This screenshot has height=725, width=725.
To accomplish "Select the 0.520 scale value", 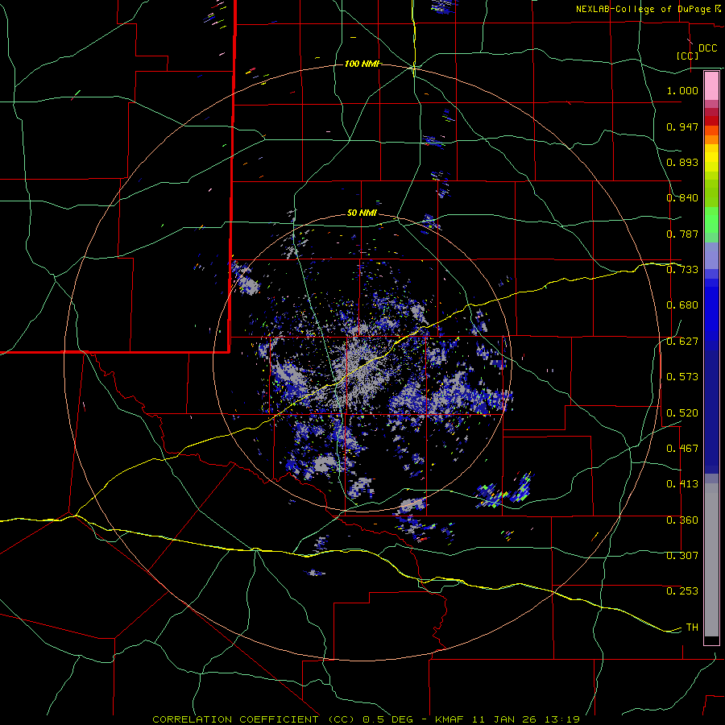I will click(x=682, y=413).
